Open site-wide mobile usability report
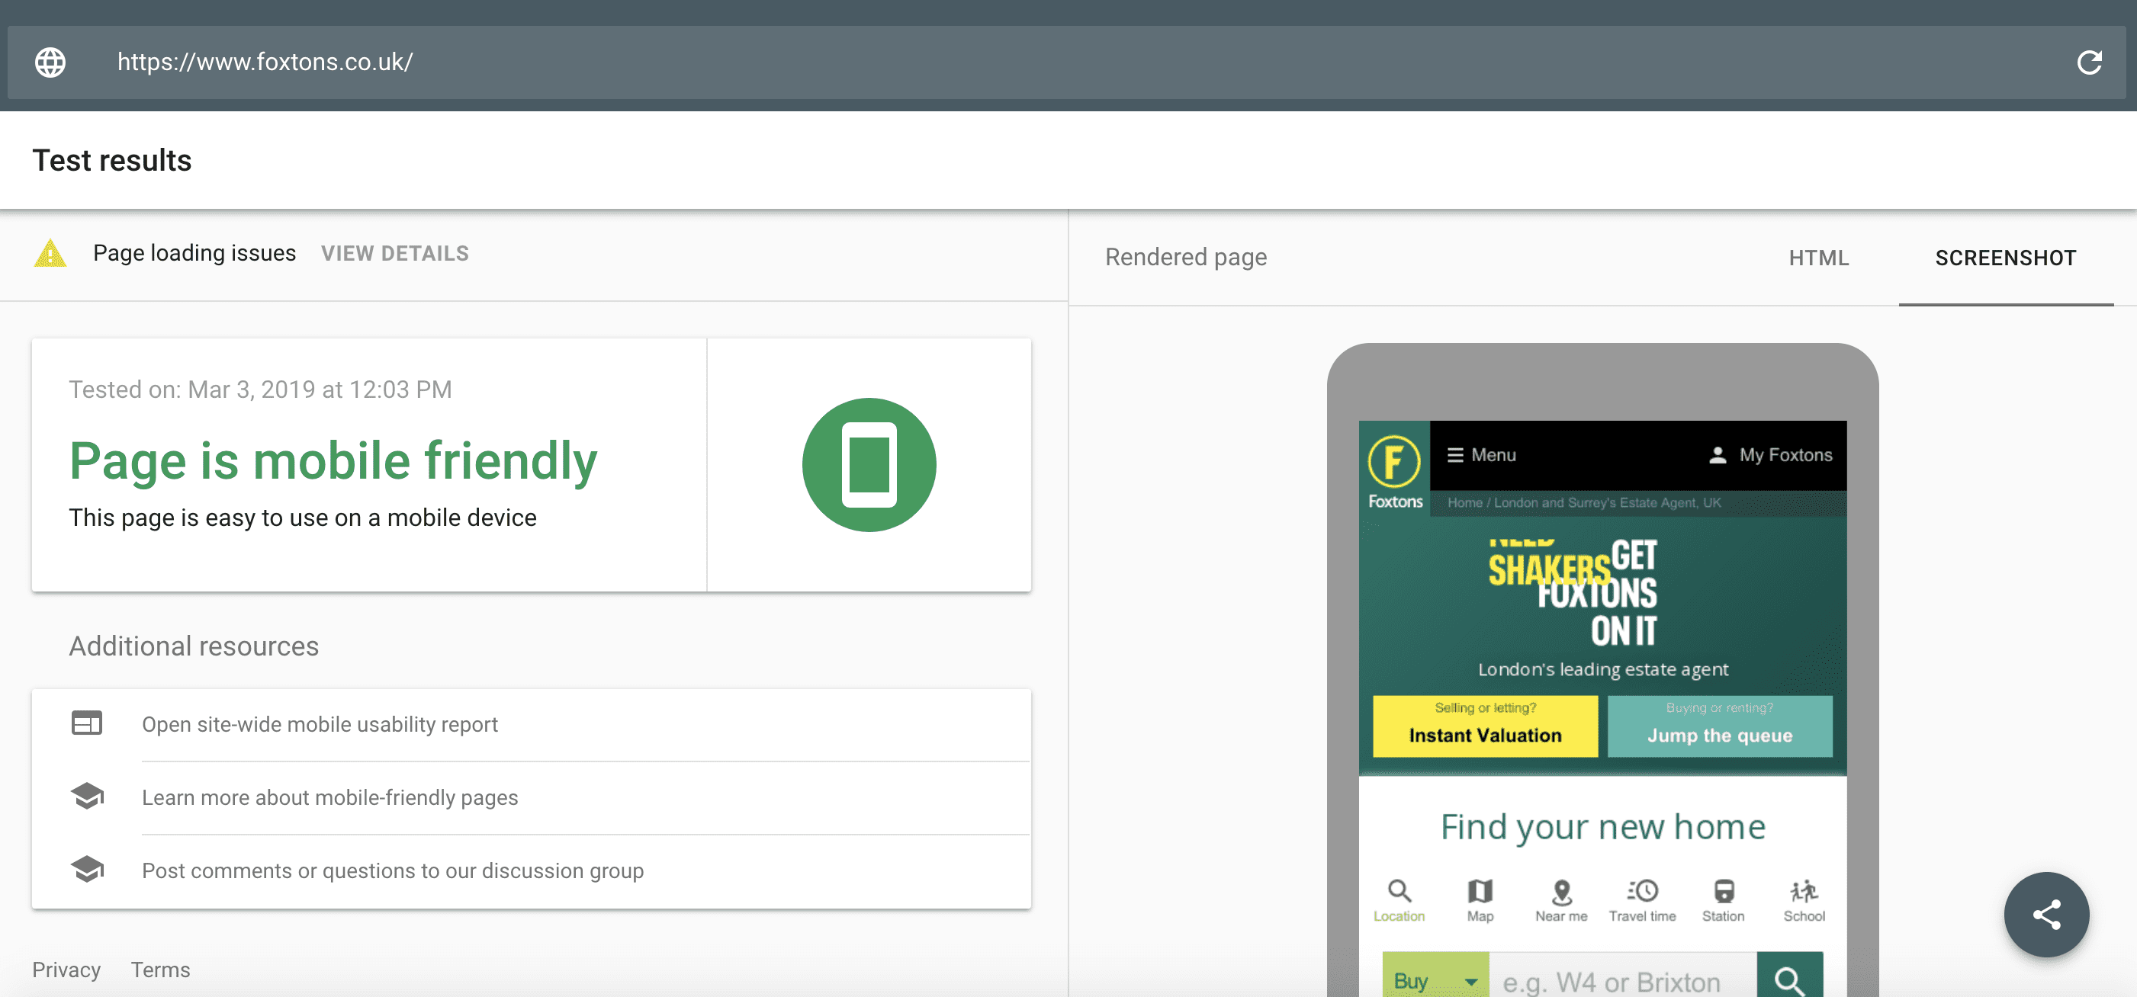The width and height of the screenshot is (2137, 997). (319, 723)
